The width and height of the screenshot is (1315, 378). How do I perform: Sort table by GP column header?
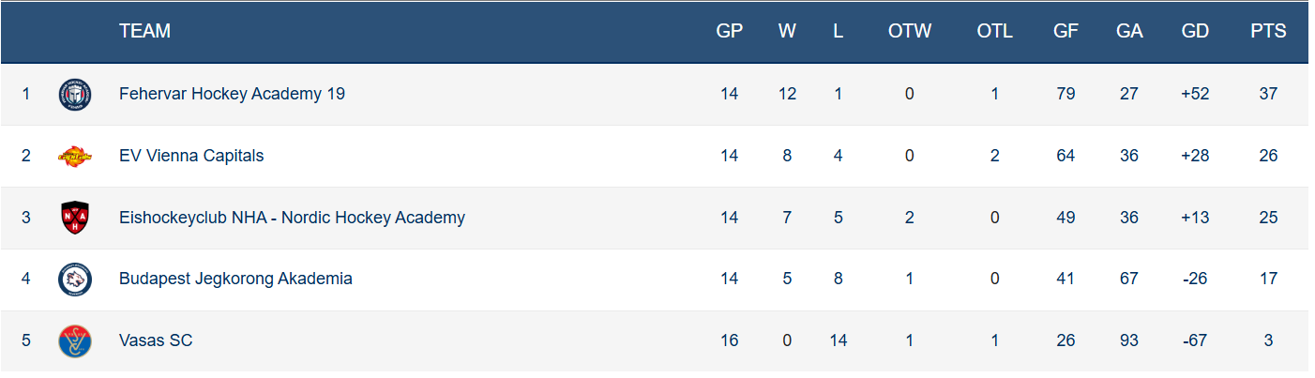point(730,31)
